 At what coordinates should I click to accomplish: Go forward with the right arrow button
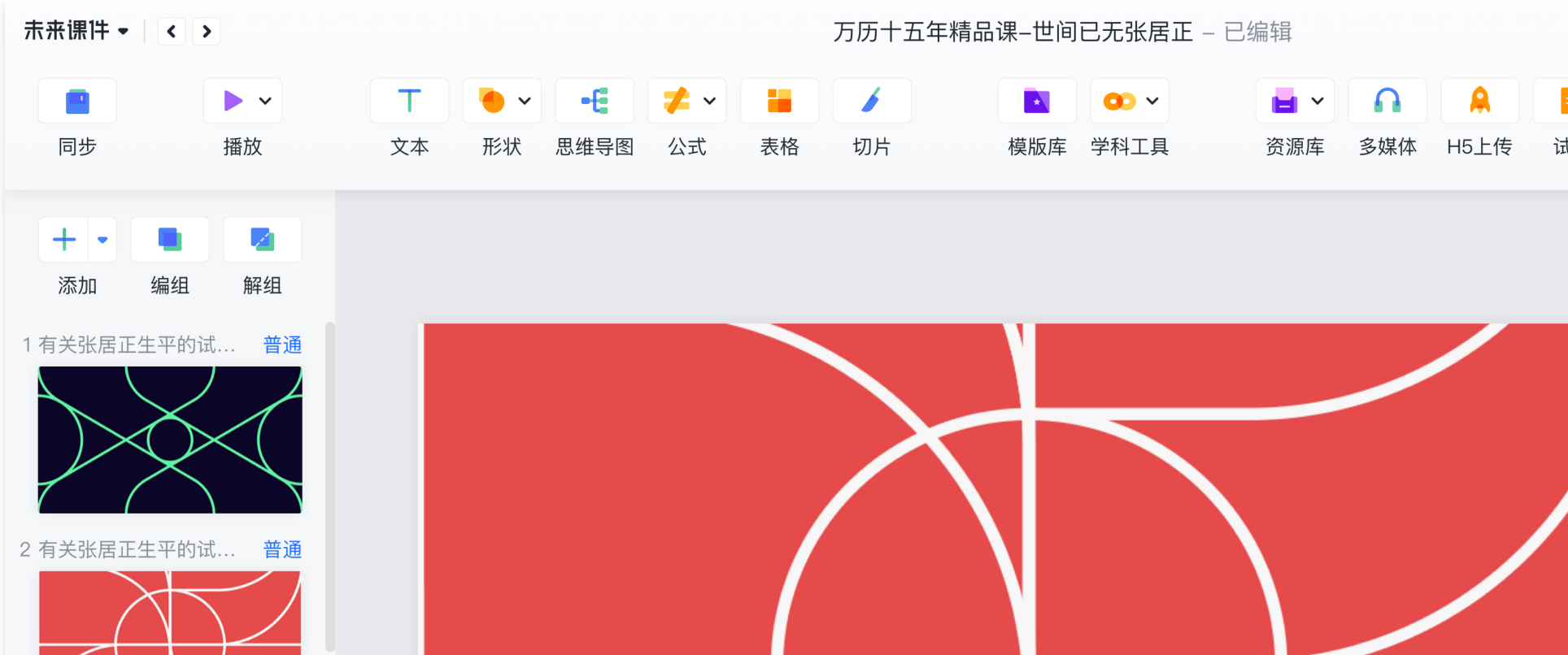click(207, 31)
